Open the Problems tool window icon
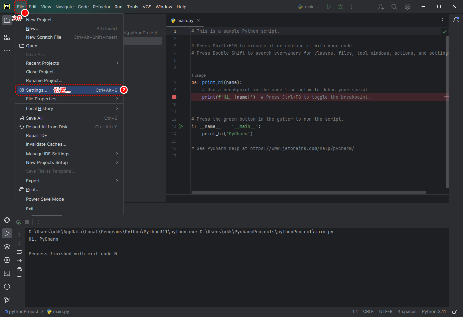This screenshot has height=317, width=463. tap(7, 287)
